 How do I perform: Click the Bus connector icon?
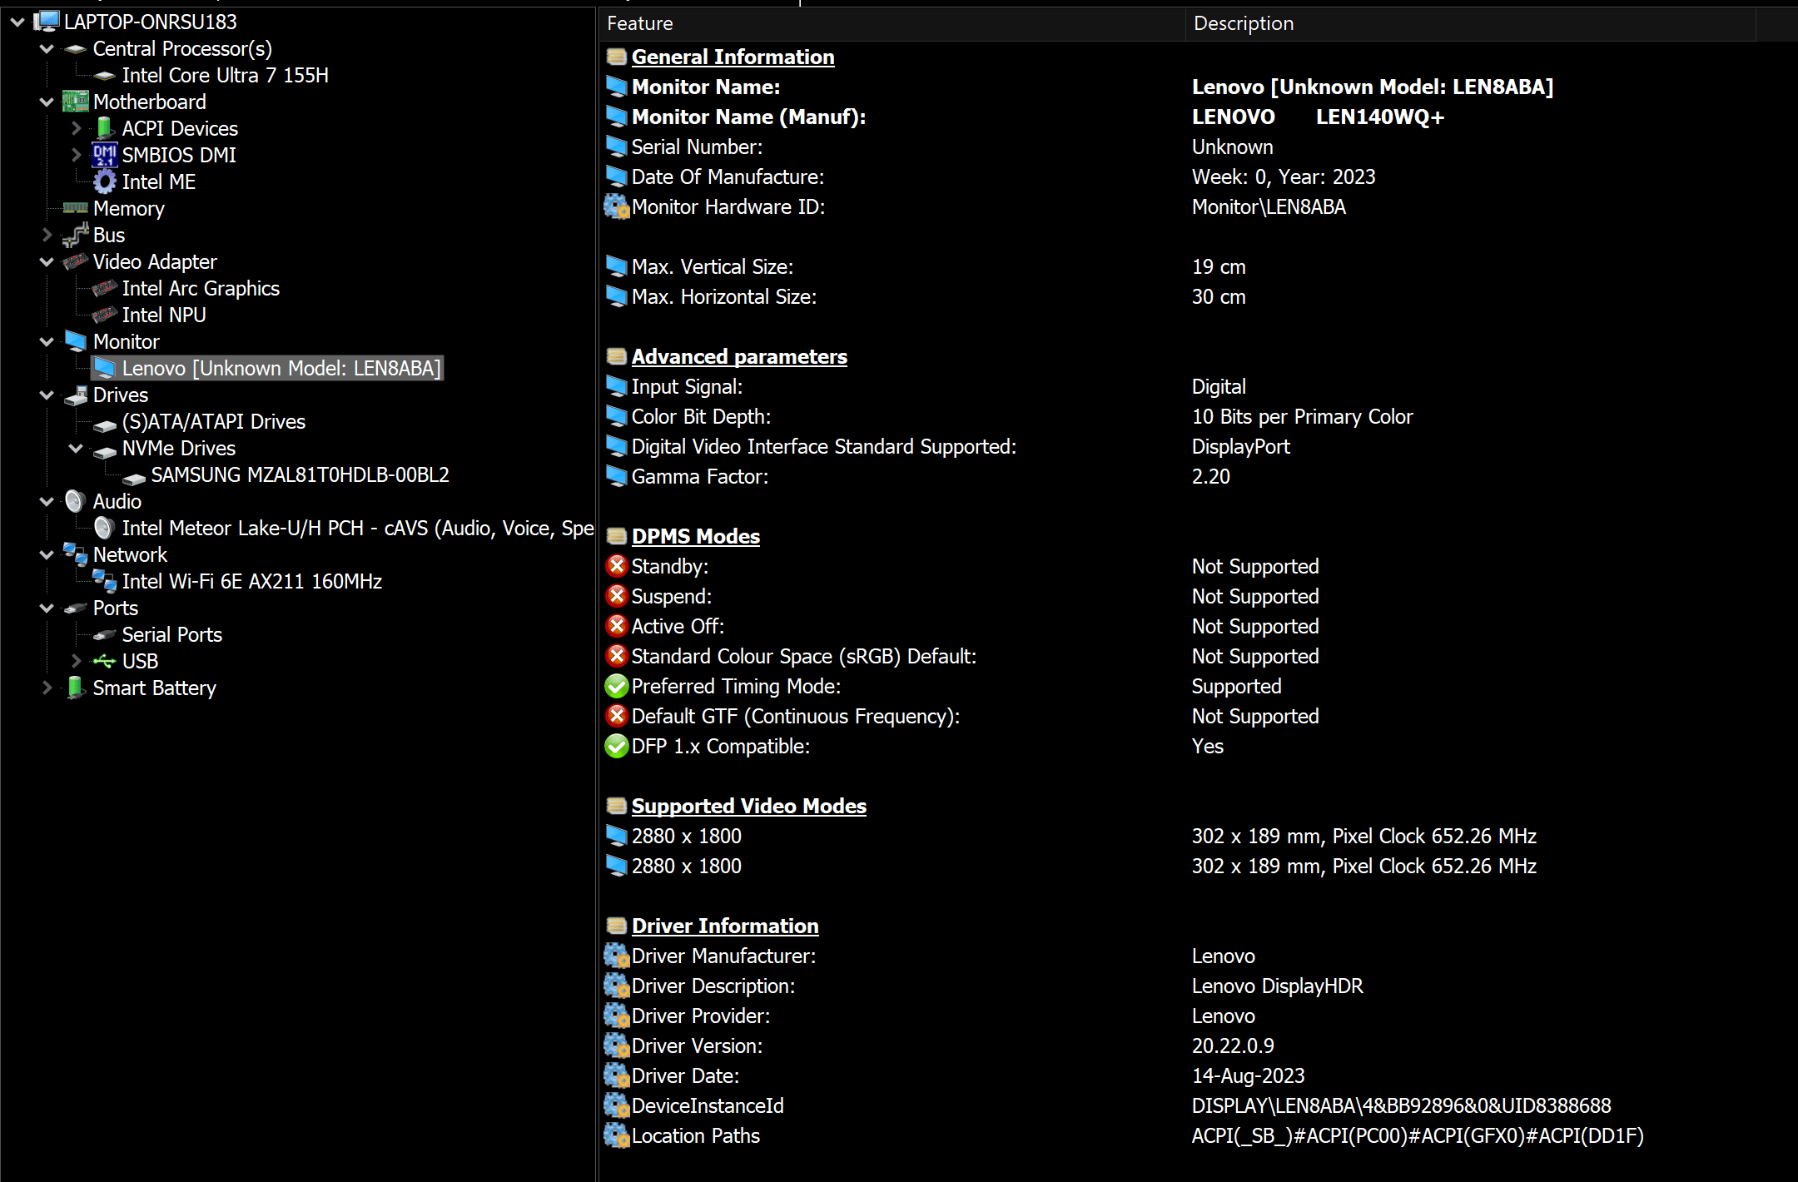pos(76,235)
